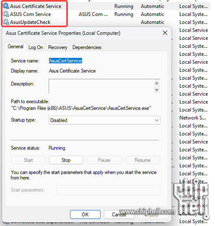Click the Description box scroll down arrow
The image size is (215, 226).
tap(157, 90)
